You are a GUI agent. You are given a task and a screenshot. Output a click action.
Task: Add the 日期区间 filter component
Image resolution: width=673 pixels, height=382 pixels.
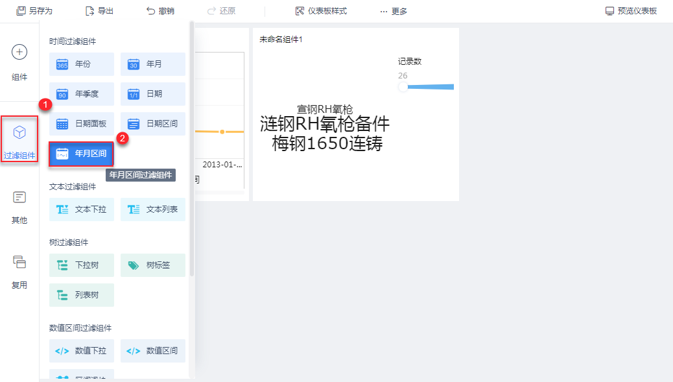pyautogui.click(x=153, y=124)
